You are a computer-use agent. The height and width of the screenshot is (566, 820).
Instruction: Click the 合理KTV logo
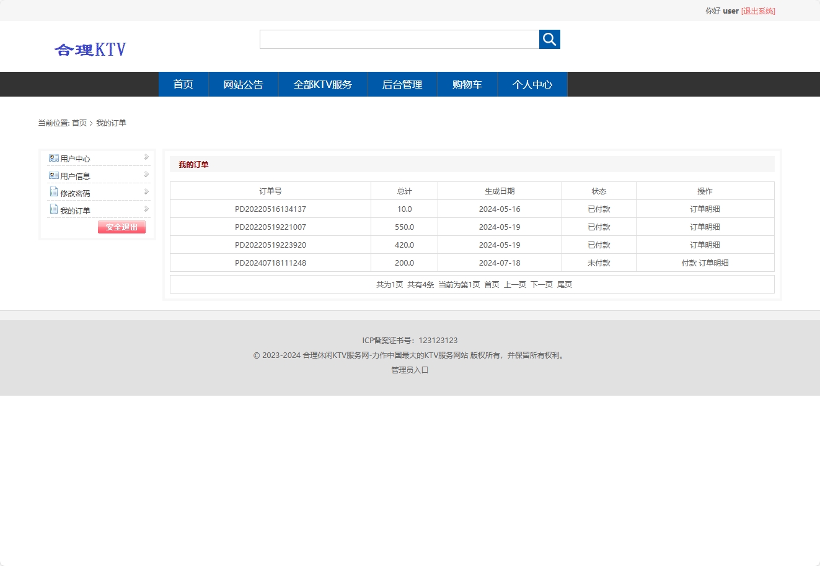tap(90, 49)
